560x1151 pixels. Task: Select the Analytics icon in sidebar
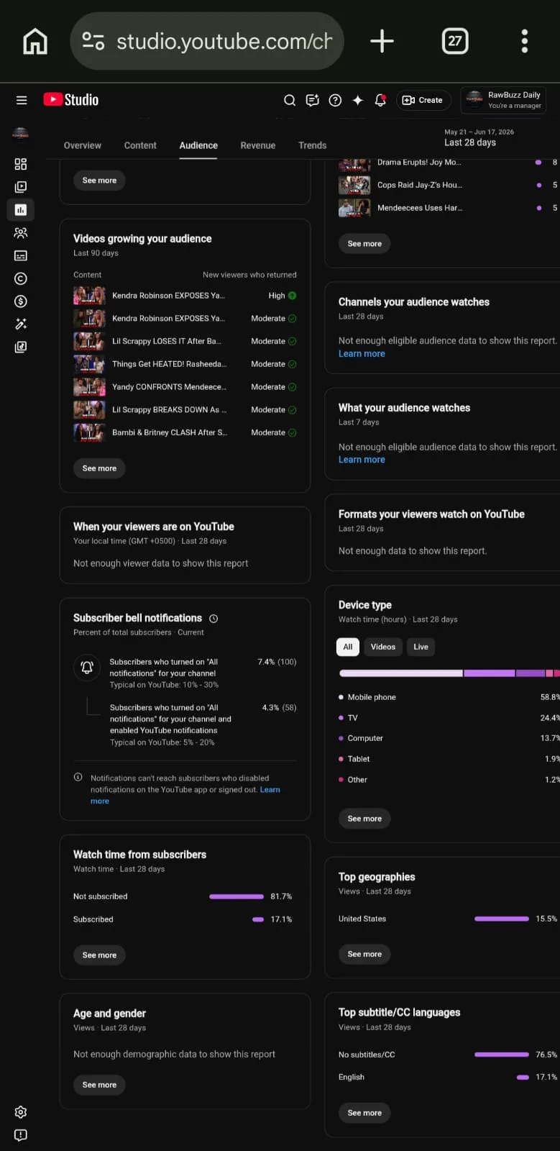coord(21,210)
